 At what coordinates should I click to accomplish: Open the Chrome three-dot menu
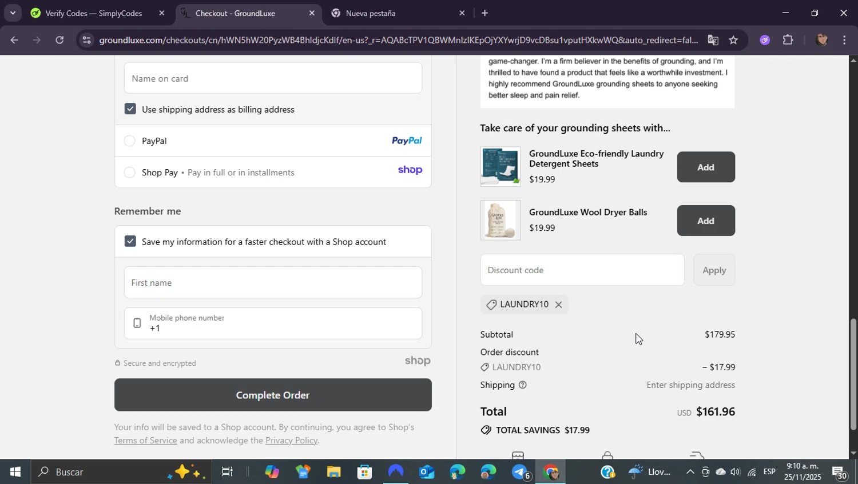click(x=845, y=40)
